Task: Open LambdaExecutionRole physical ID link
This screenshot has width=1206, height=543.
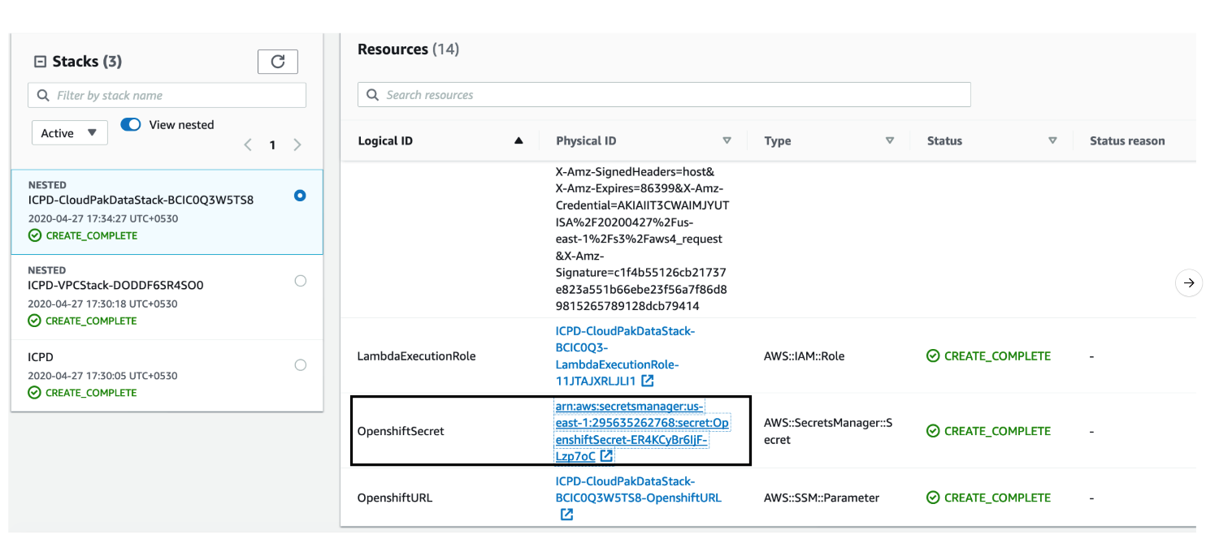Action: pos(625,356)
